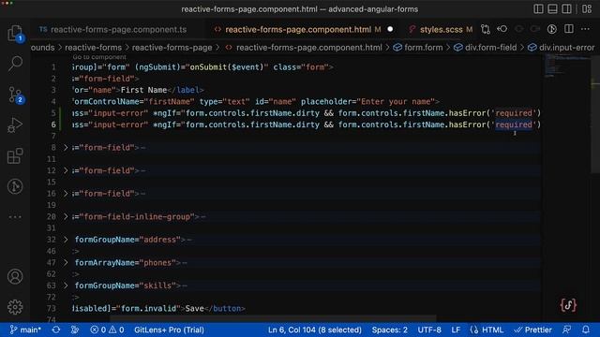600x337 pixels.
Task: Click the main* branch in status bar
Action: click(25, 330)
